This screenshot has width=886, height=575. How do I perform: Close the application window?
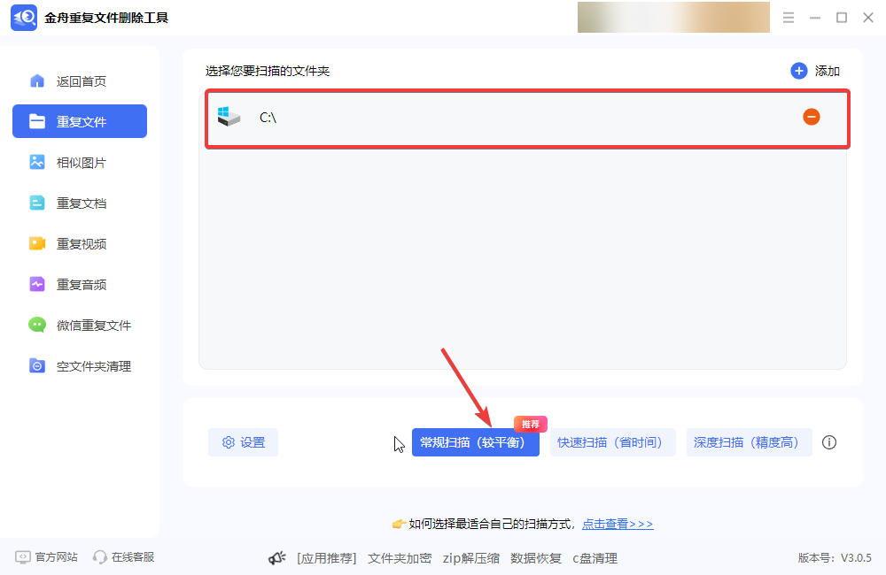point(868,18)
